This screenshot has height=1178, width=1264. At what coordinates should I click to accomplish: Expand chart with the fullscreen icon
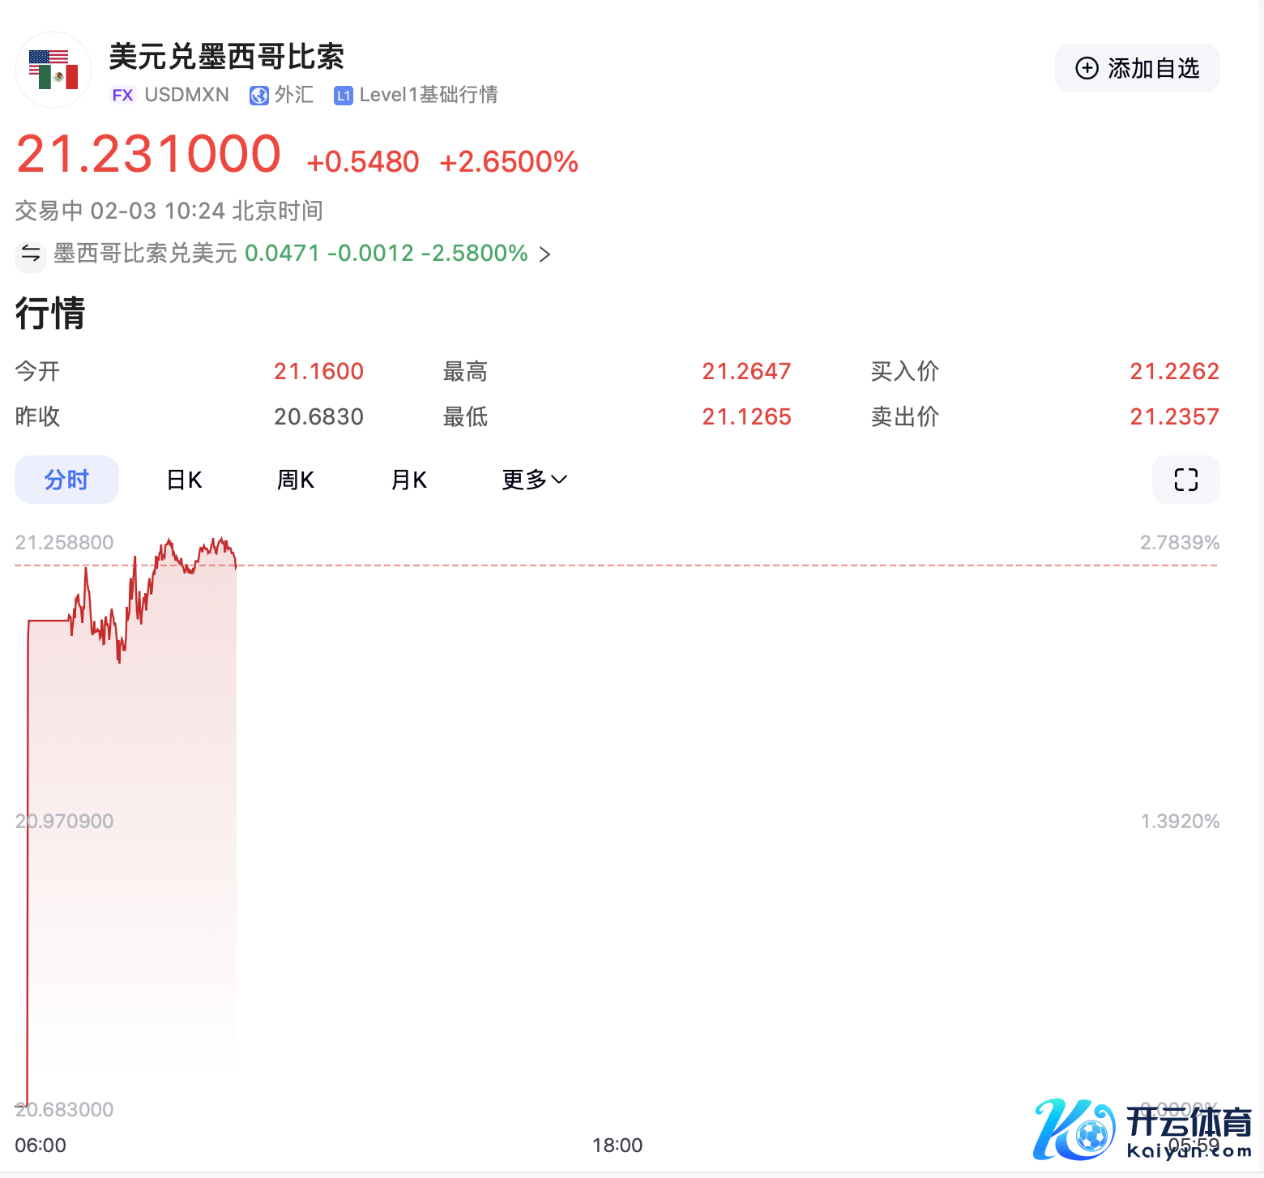point(1185,480)
